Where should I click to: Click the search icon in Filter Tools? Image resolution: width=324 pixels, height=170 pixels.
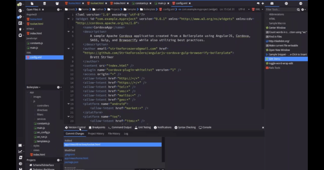point(298,9)
